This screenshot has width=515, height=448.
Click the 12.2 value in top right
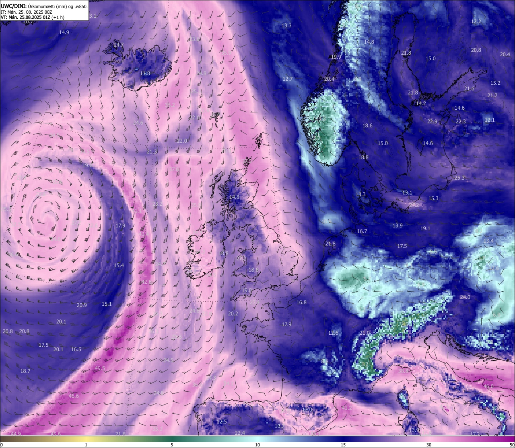476,22
